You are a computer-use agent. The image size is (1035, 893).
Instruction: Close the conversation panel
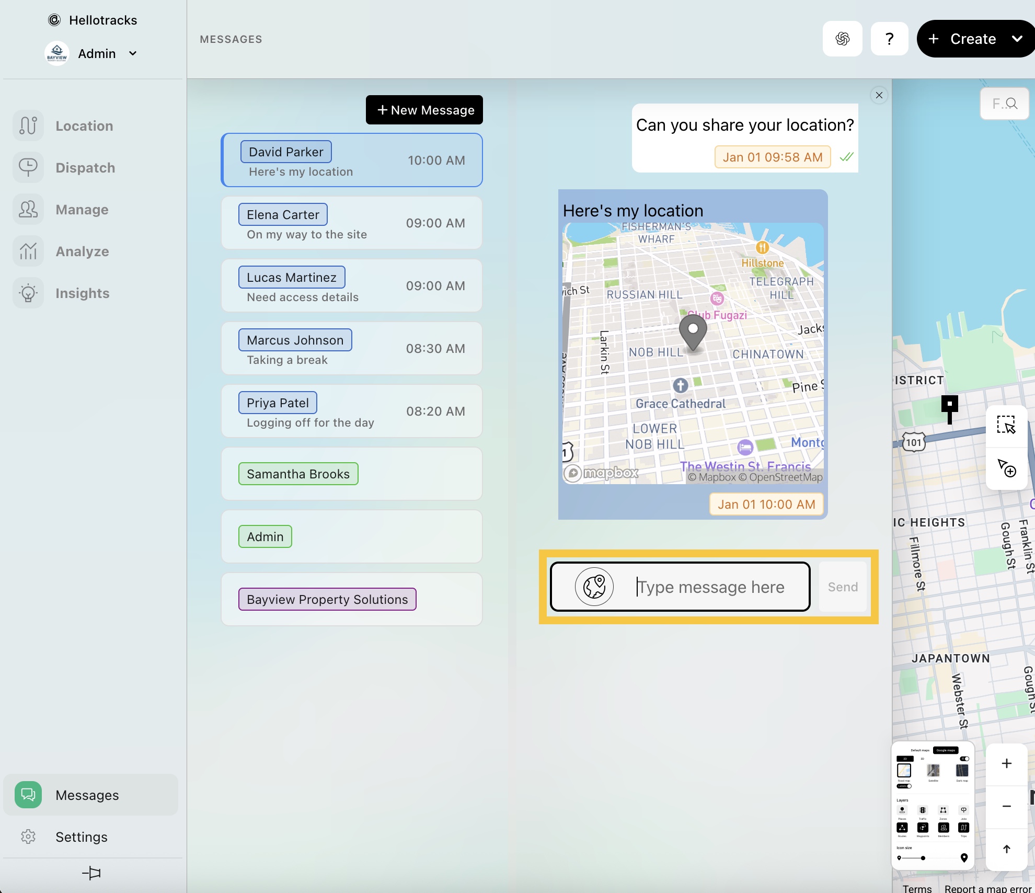tap(879, 95)
